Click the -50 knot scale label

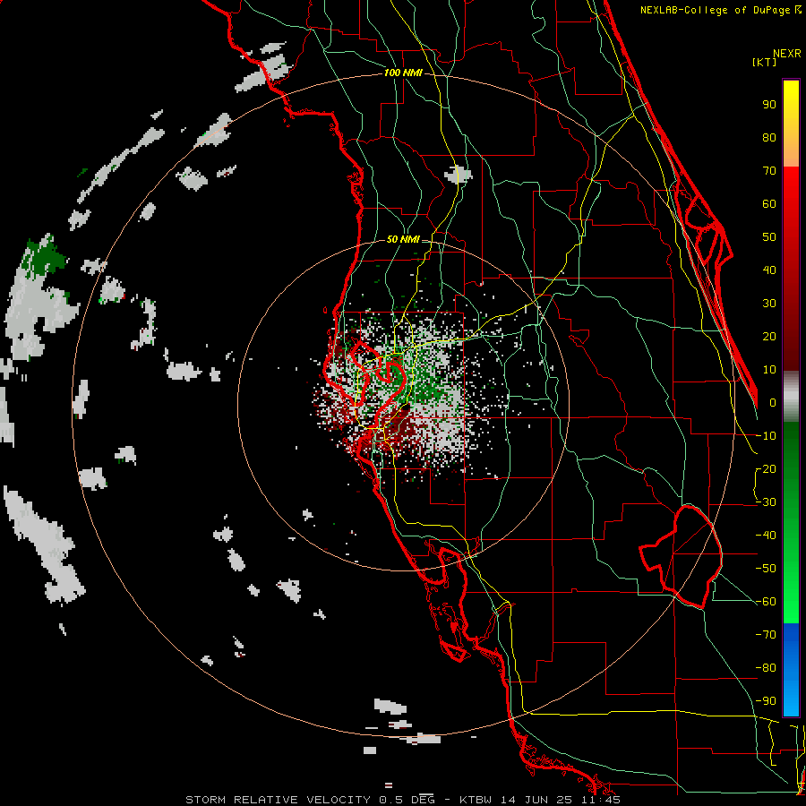(x=766, y=569)
